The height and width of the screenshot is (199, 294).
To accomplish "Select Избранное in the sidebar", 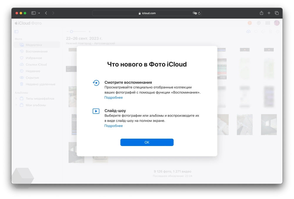I will [x=34, y=58].
